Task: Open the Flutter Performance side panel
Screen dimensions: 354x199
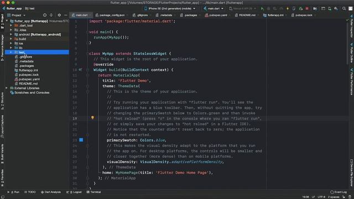Action: [352, 81]
